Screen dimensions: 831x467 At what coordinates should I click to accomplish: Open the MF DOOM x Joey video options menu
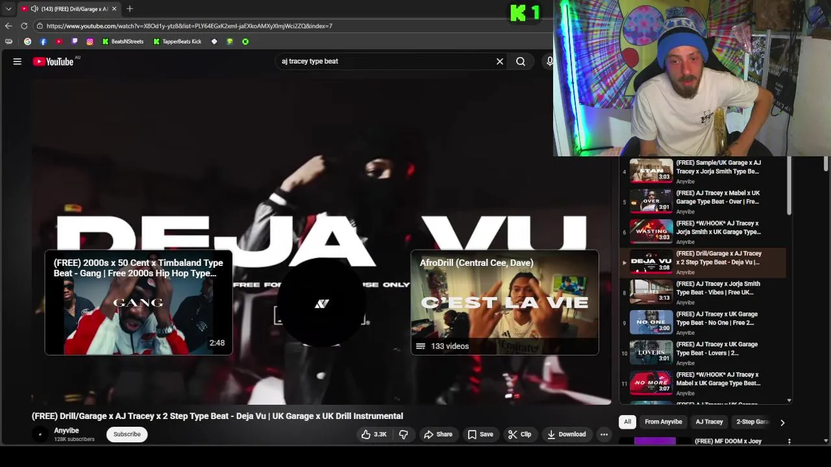(x=789, y=442)
